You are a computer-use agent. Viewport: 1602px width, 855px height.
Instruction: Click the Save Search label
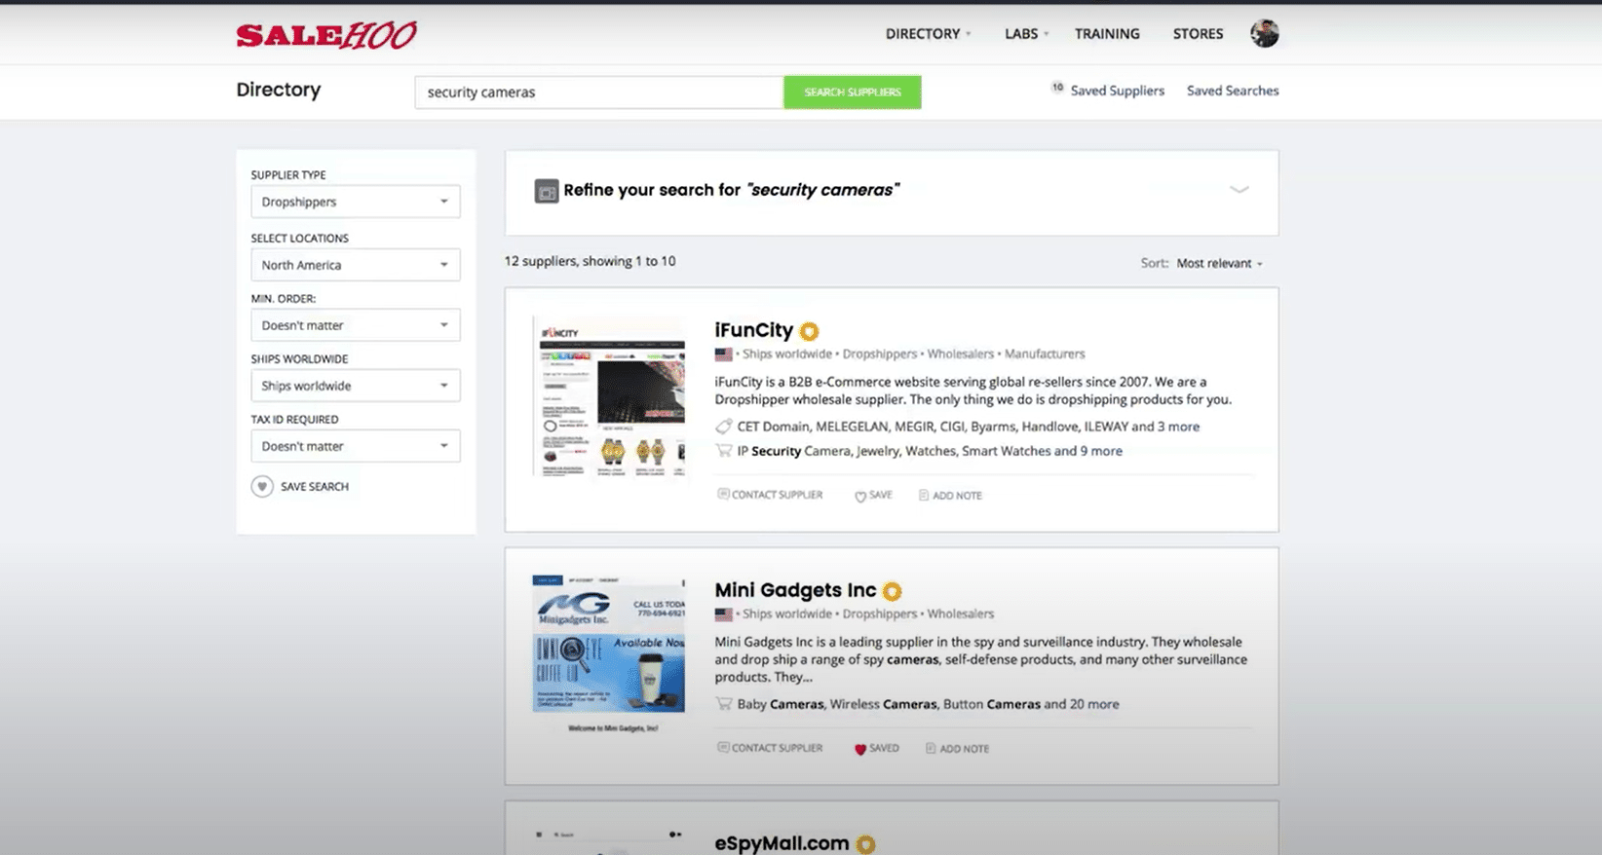(x=314, y=487)
